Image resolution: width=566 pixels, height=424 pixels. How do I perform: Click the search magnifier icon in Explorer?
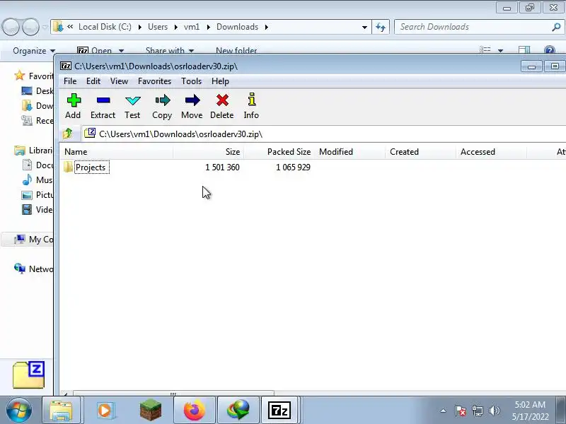(x=556, y=27)
